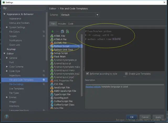Select the AMD JavaScript File icon

52,91
